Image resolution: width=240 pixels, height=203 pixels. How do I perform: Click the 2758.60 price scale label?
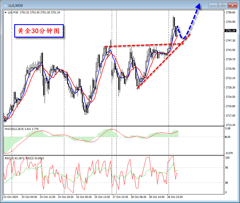pyautogui.click(x=230, y=13)
